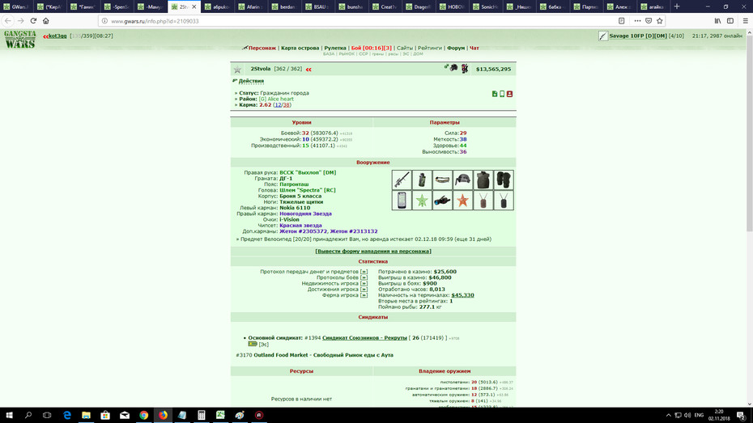Click the second dark dog tag icon
The image size is (753, 423).
504,201
